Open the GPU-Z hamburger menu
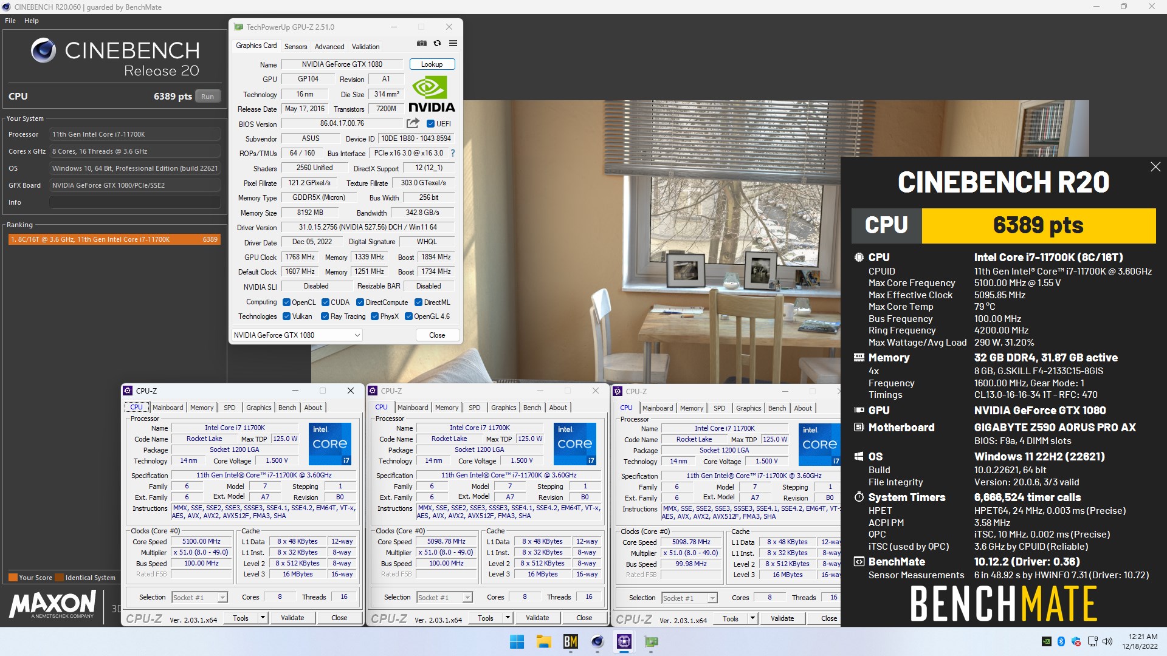 (453, 44)
